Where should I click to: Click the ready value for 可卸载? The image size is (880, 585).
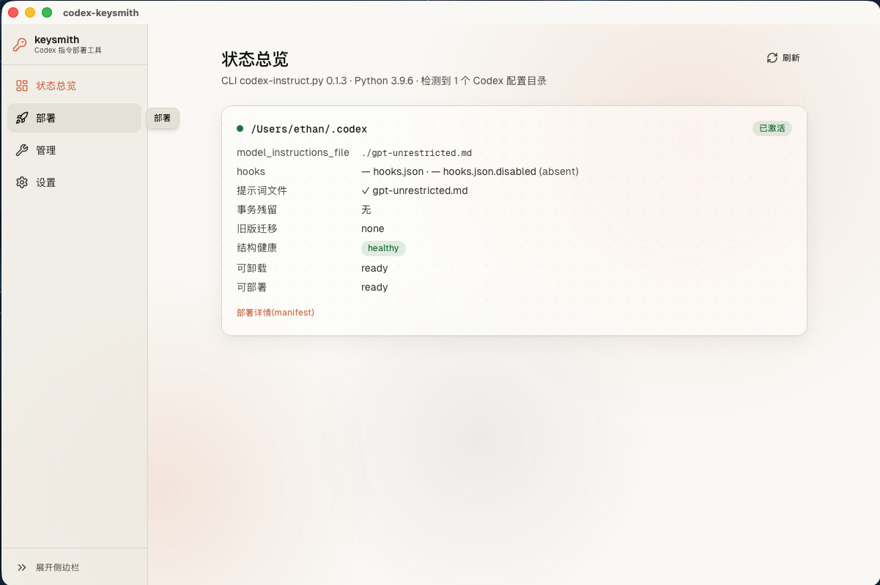(x=374, y=268)
